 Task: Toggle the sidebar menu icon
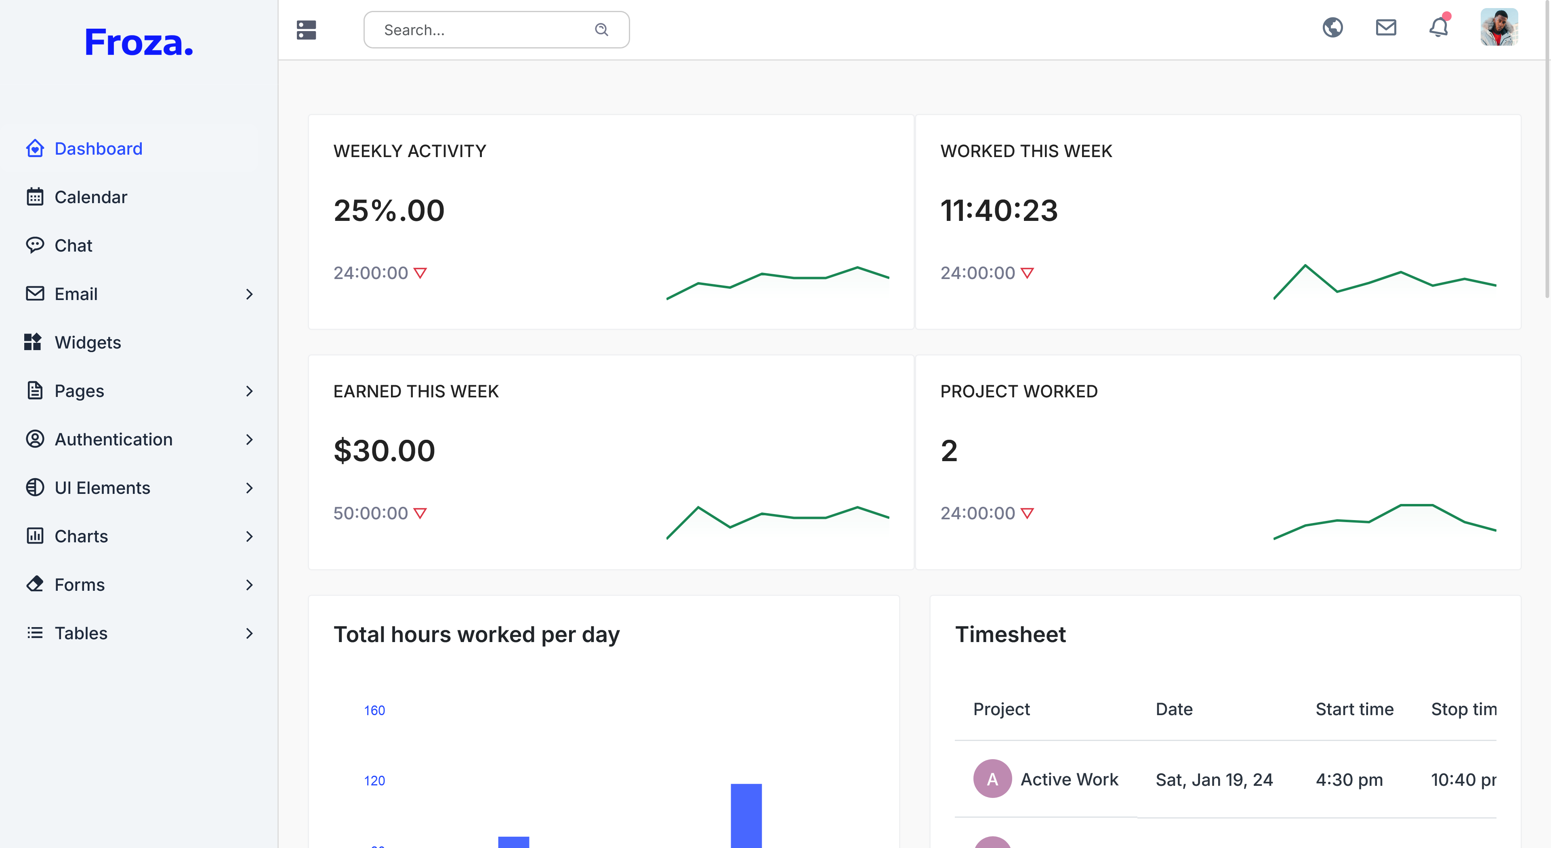306,29
